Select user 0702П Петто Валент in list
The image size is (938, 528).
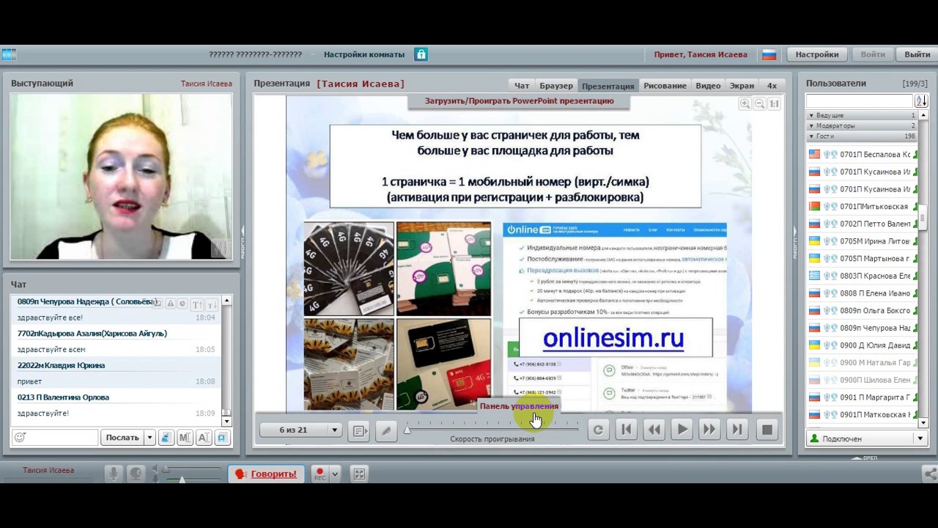pyautogui.click(x=861, y=224)
